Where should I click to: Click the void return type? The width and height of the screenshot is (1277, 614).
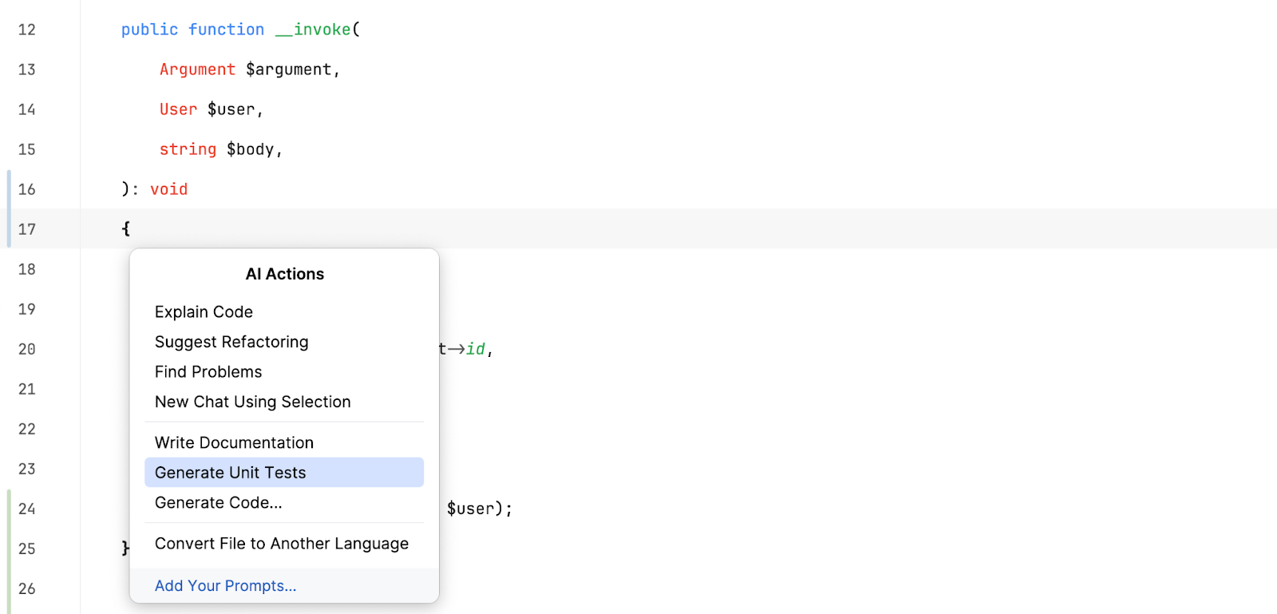point(168,189)
